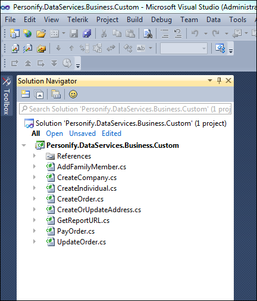Open the Redo history dropdown arrow
Viewport: 257px width, 301px height.
click(x=227, y=33)
